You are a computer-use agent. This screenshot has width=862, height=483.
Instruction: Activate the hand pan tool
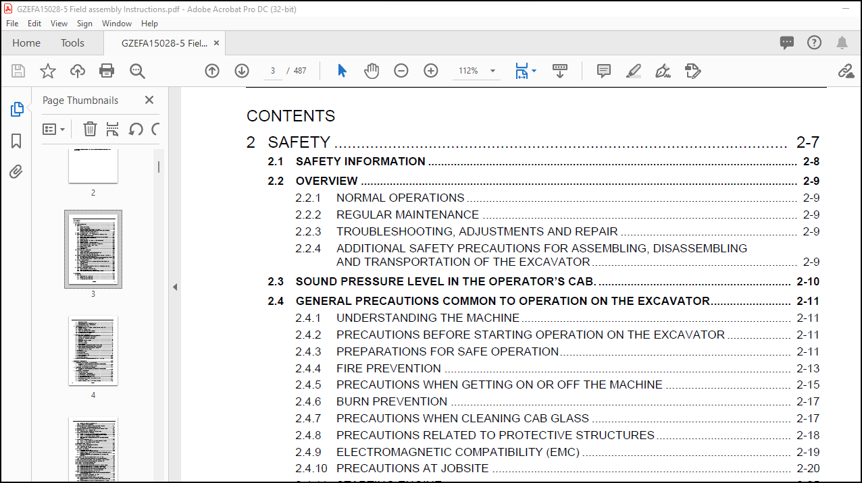point(372,71)
